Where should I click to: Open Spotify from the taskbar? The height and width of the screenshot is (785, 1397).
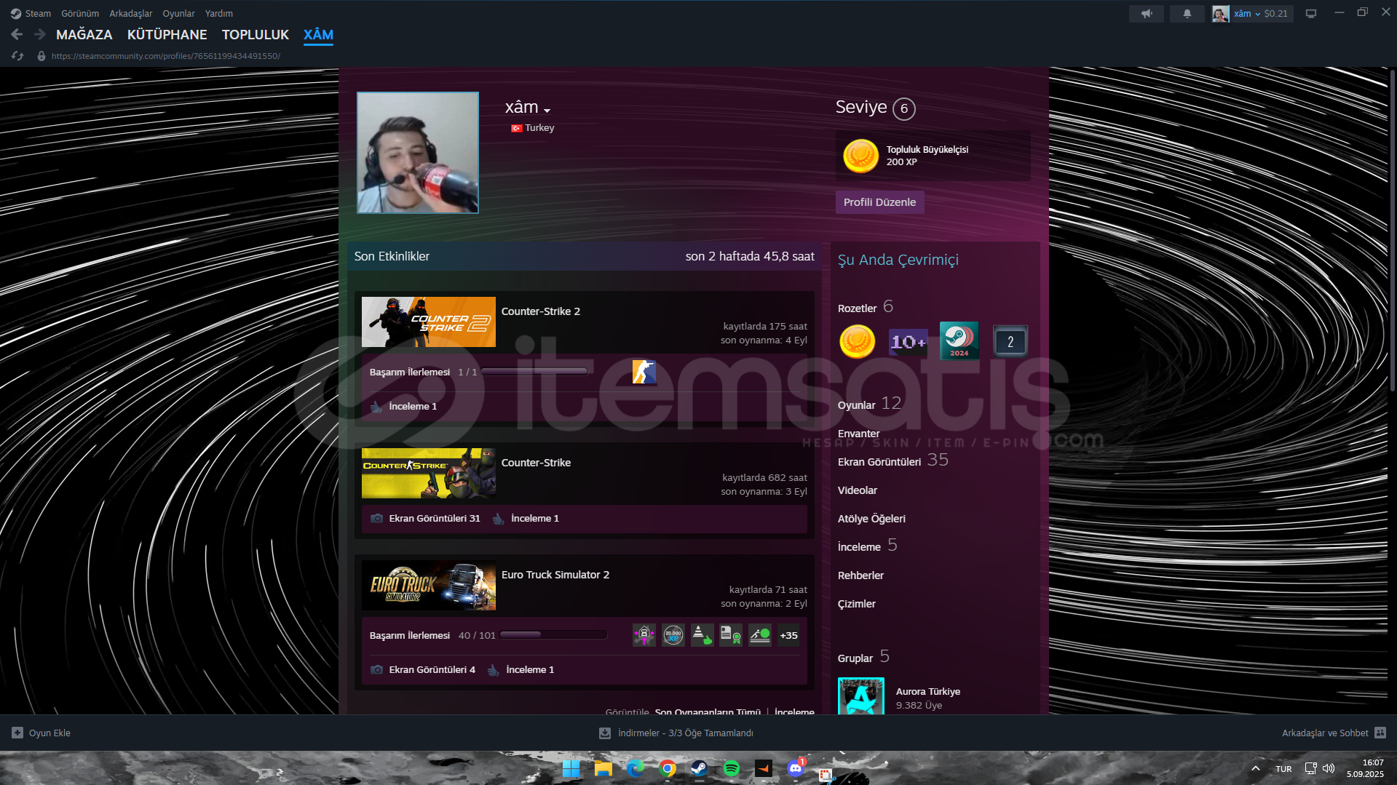click(x=731, y=768)
